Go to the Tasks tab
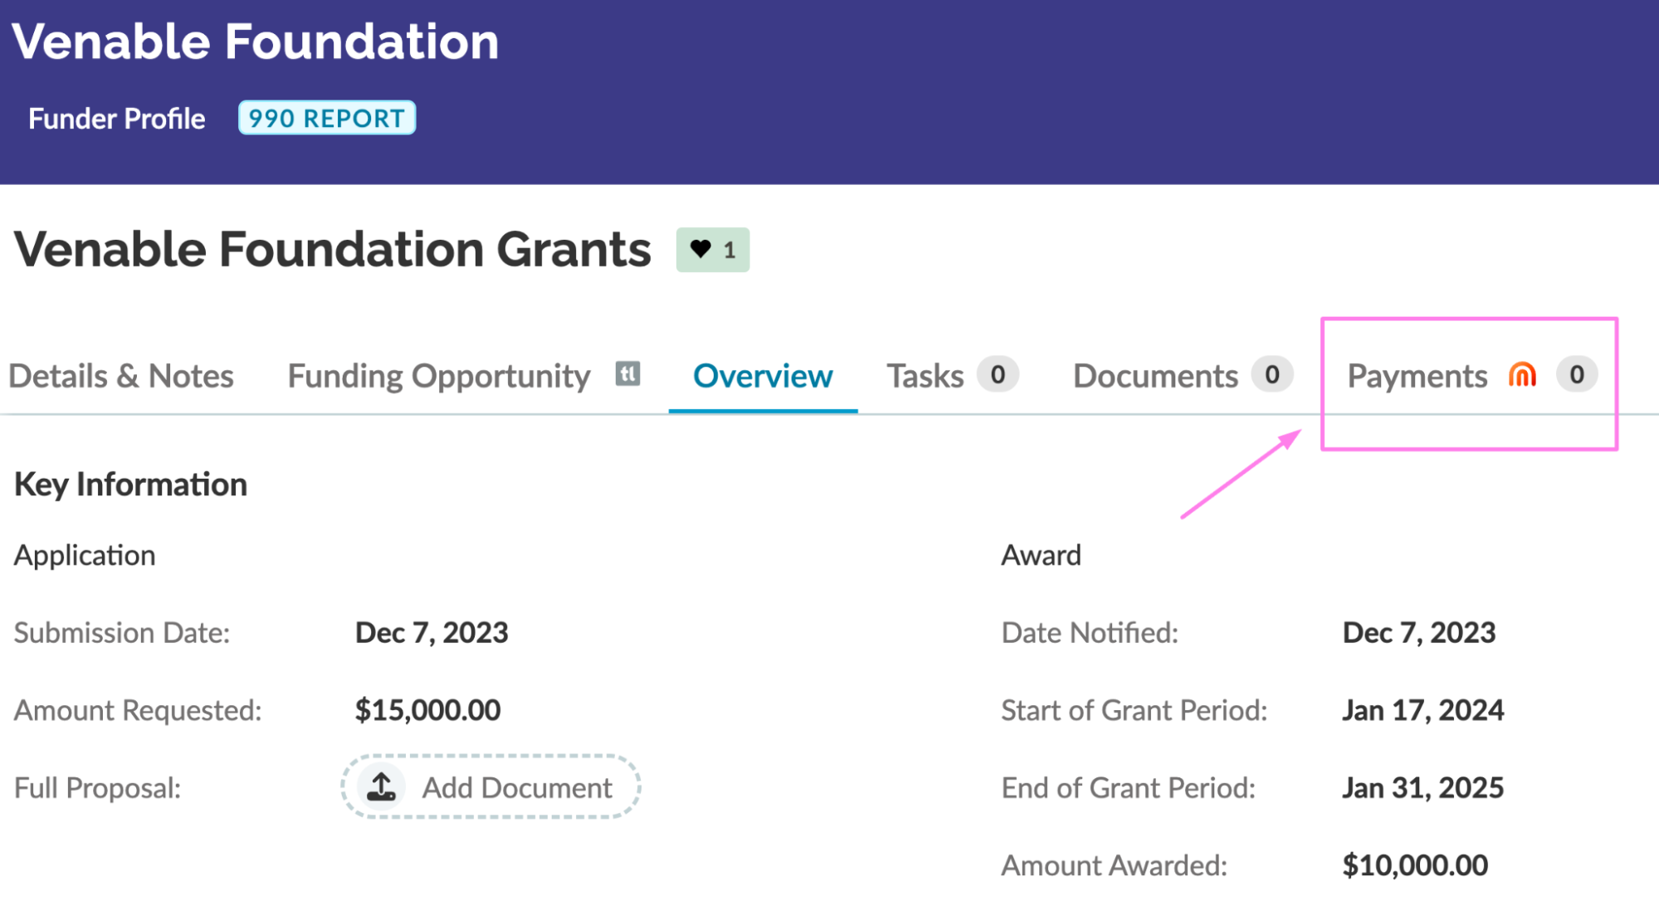1659x906 pixels. click(925, 377)
